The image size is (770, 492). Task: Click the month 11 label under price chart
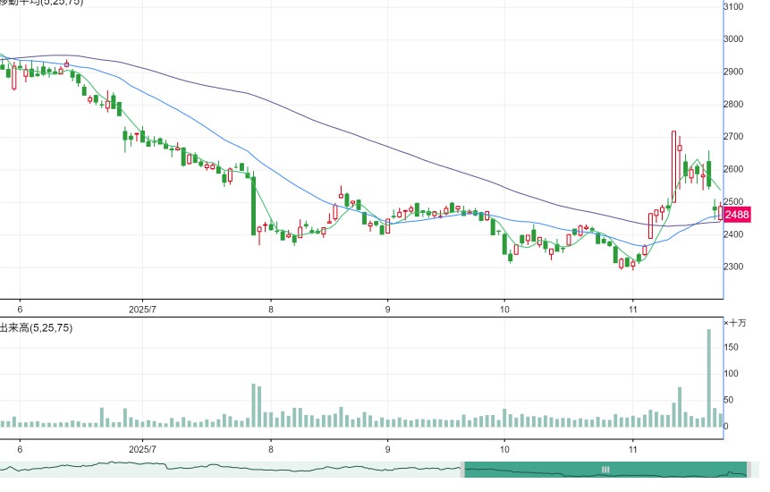point(633,310)
